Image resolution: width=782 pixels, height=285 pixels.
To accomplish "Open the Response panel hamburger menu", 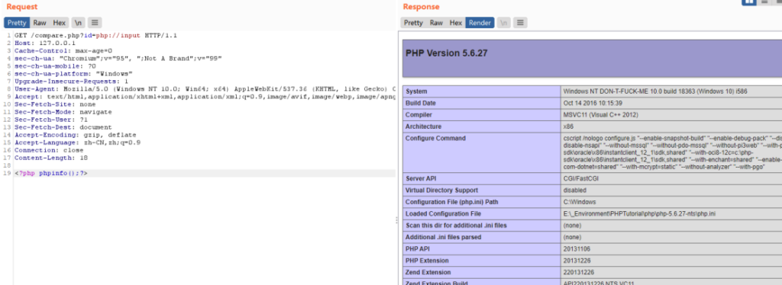I will coord(520,23).
